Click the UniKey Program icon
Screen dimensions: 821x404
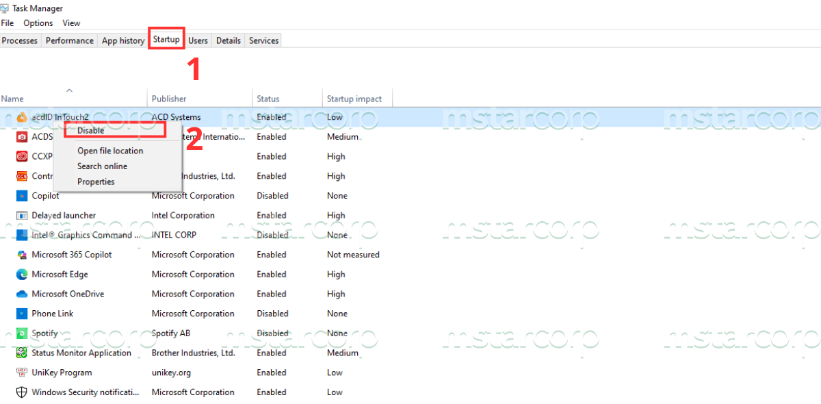click(21, 373)
